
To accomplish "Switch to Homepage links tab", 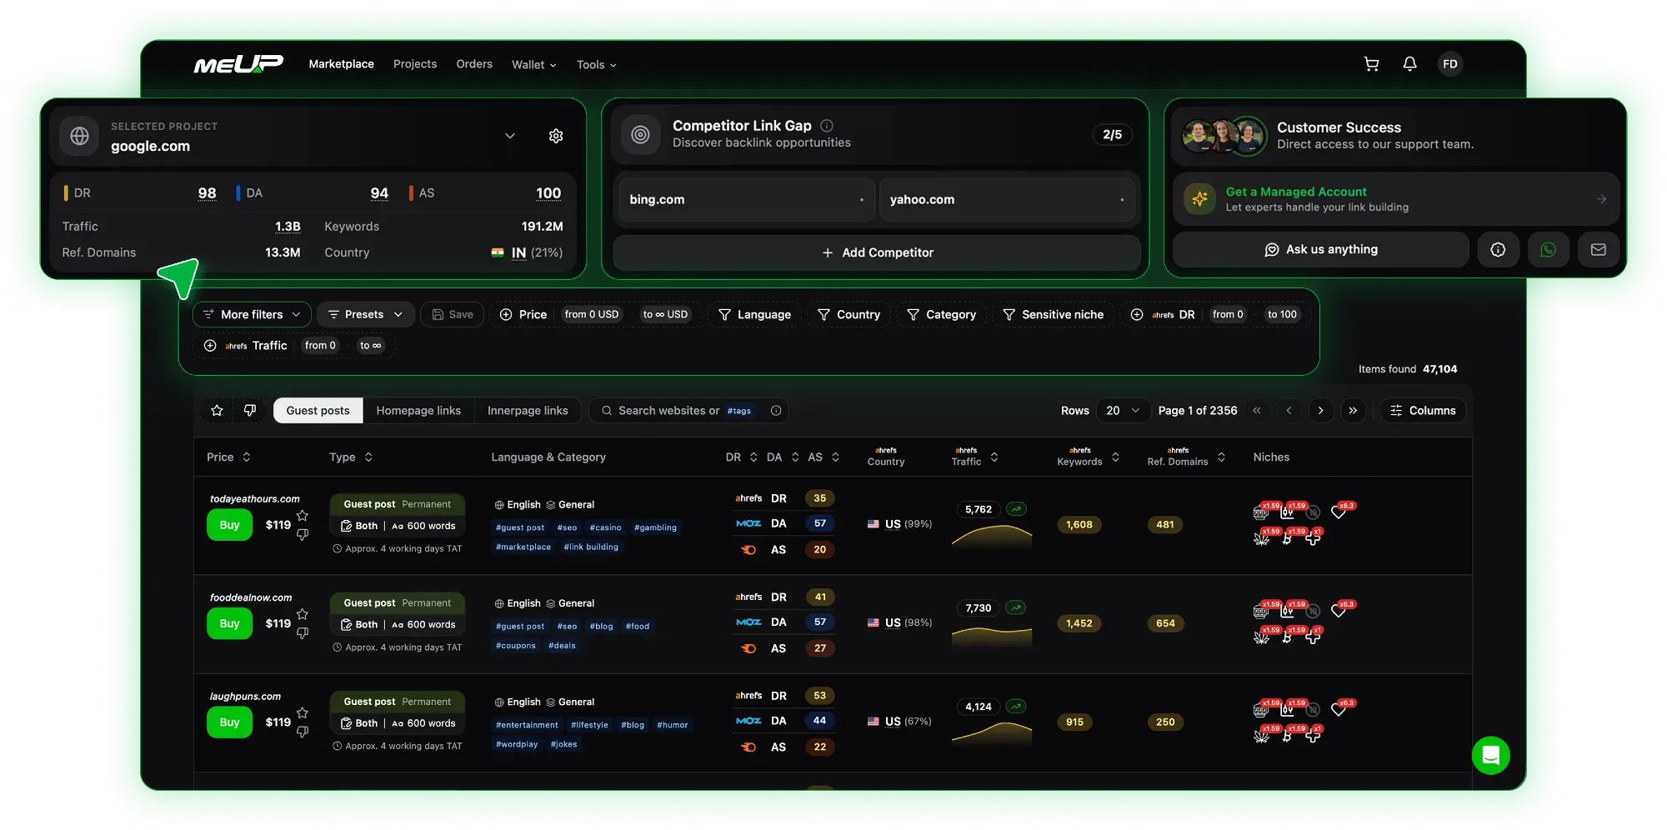I will coord(418,411).
